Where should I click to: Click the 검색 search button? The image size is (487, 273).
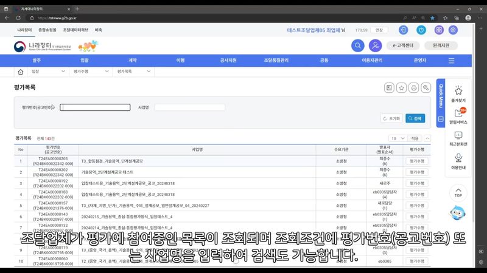[x=415, y=118]
